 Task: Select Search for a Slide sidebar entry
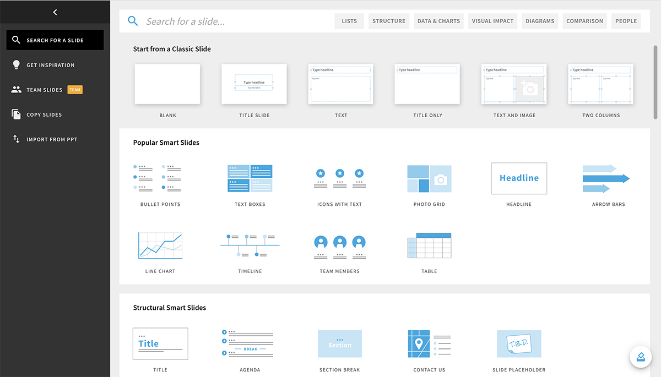[55, 40]
